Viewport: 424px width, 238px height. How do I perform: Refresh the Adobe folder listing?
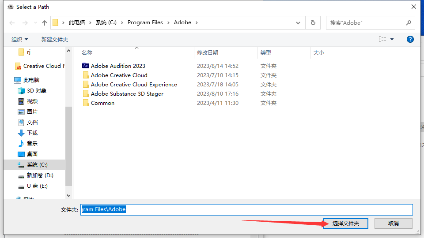pyautogui.click(x=313, y=22)
